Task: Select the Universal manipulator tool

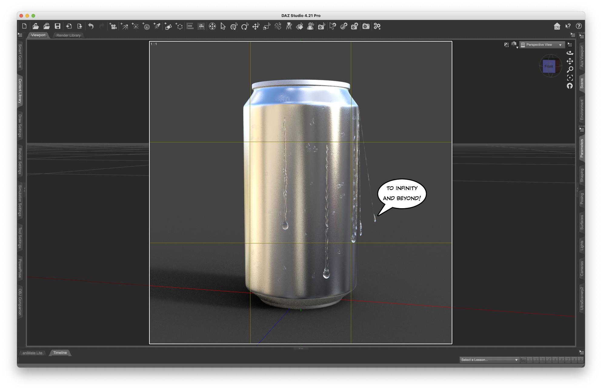Action: (x=212, y=26)
